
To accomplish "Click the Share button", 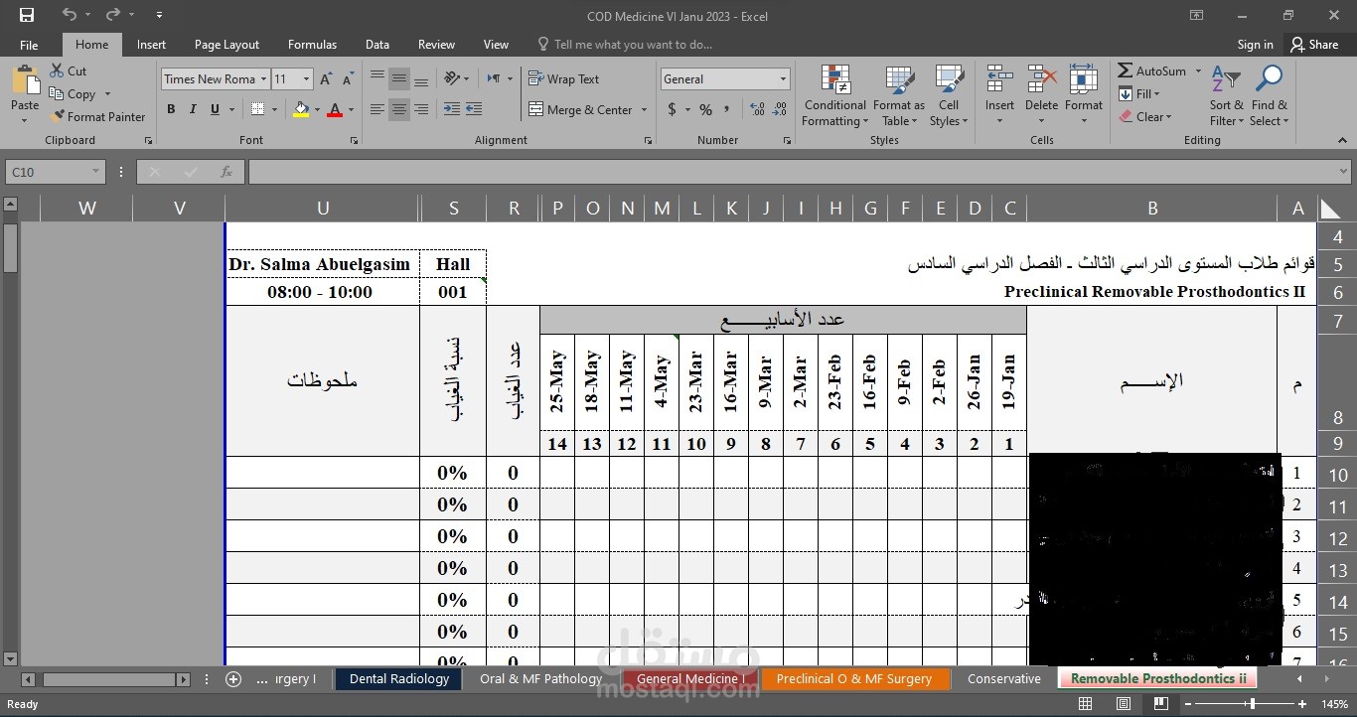I will (1314, 45).
